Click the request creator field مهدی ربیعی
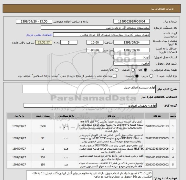This screenshot has width=186, height=180. click(x=101, y=35)
